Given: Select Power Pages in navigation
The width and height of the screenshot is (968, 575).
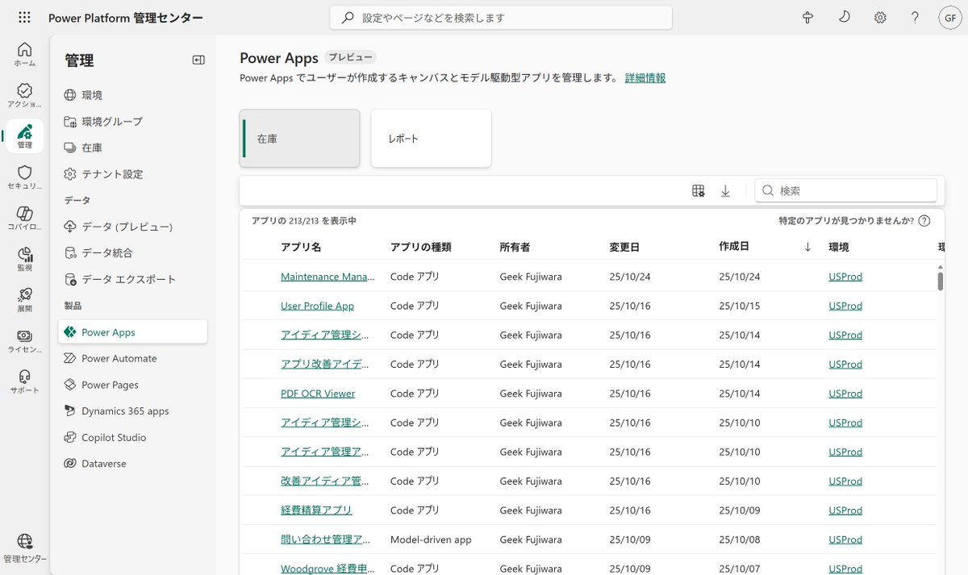Looking at the screenshot, I should (132, 385).
